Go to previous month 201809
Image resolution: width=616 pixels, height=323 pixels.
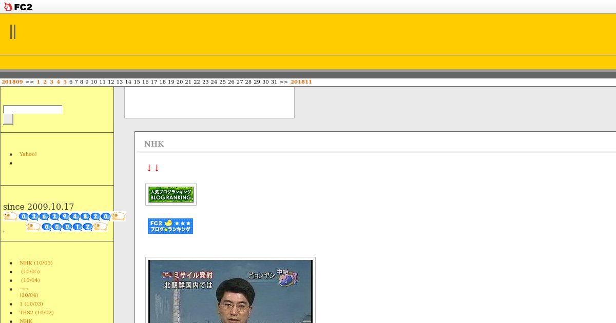point(12,82)
